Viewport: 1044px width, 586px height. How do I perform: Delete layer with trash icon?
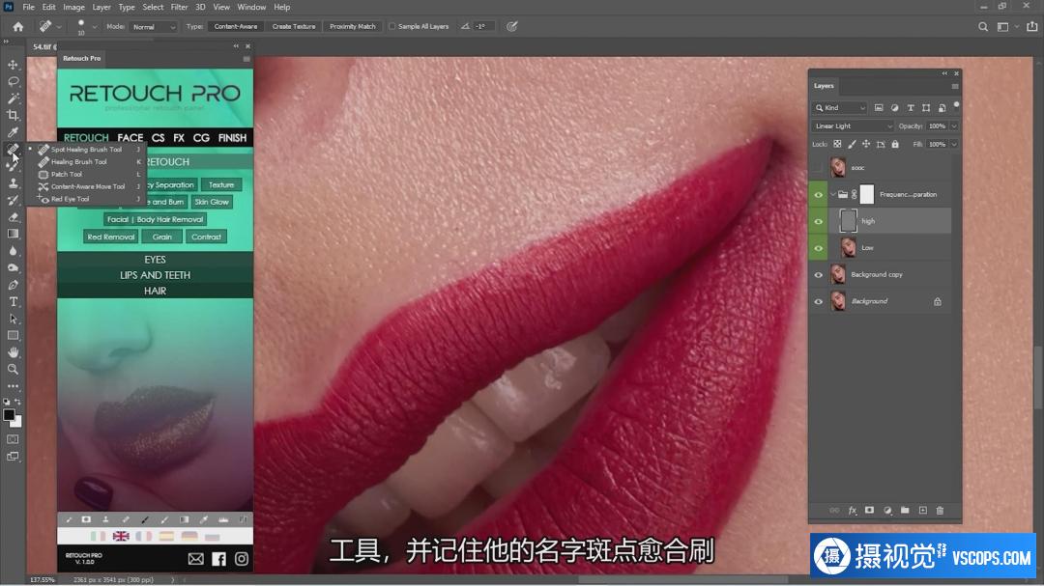[x=941, y=510]
